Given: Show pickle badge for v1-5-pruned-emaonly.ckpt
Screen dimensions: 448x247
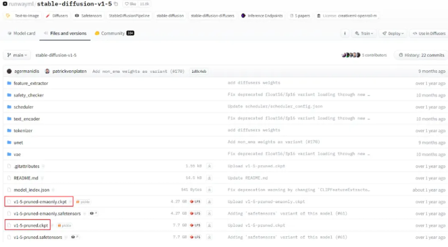Looking at the screenshot, I should point(83,202).
